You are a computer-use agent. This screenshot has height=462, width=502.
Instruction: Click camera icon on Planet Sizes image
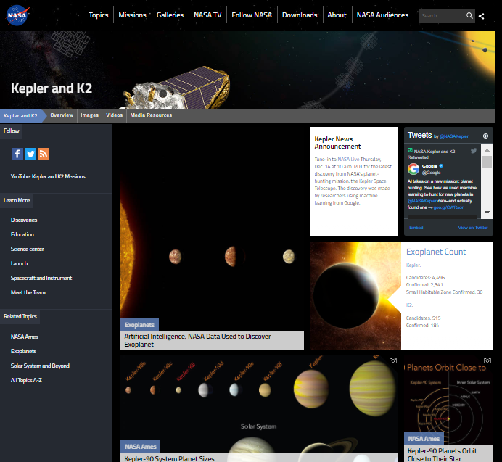tap(393, 360)
